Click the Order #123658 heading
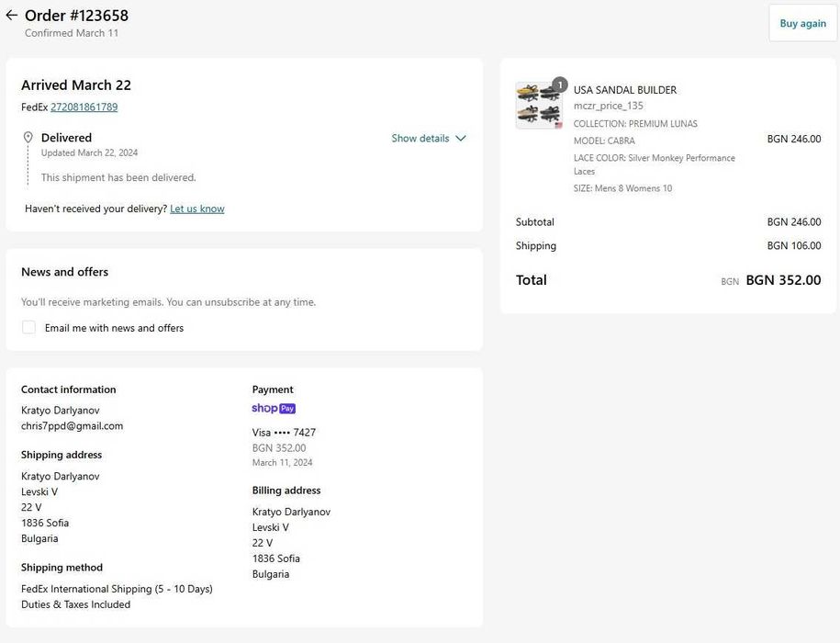The height and width of the screenshot is (643, 840). (x=76, y=16)
